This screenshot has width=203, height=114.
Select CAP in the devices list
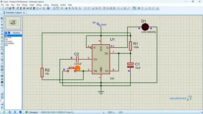tap(6, 40)
